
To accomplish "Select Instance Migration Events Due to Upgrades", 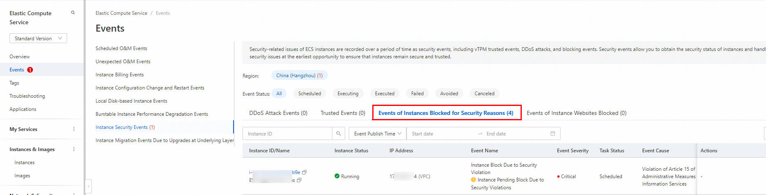I will [165, 140].
